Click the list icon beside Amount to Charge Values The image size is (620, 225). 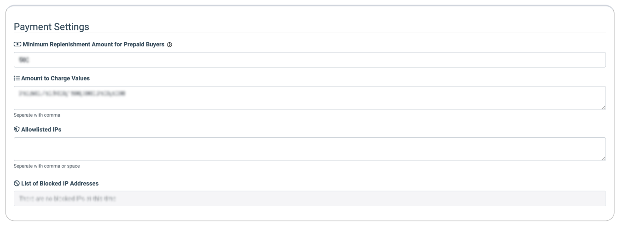point(17,79)
